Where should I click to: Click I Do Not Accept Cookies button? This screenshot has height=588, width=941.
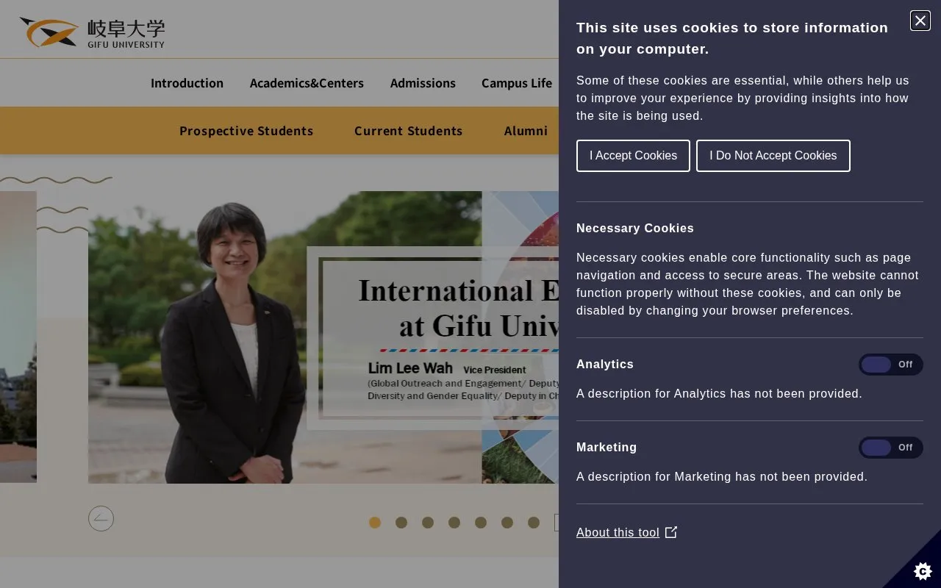pyautogui.click(x=773, y=156)
